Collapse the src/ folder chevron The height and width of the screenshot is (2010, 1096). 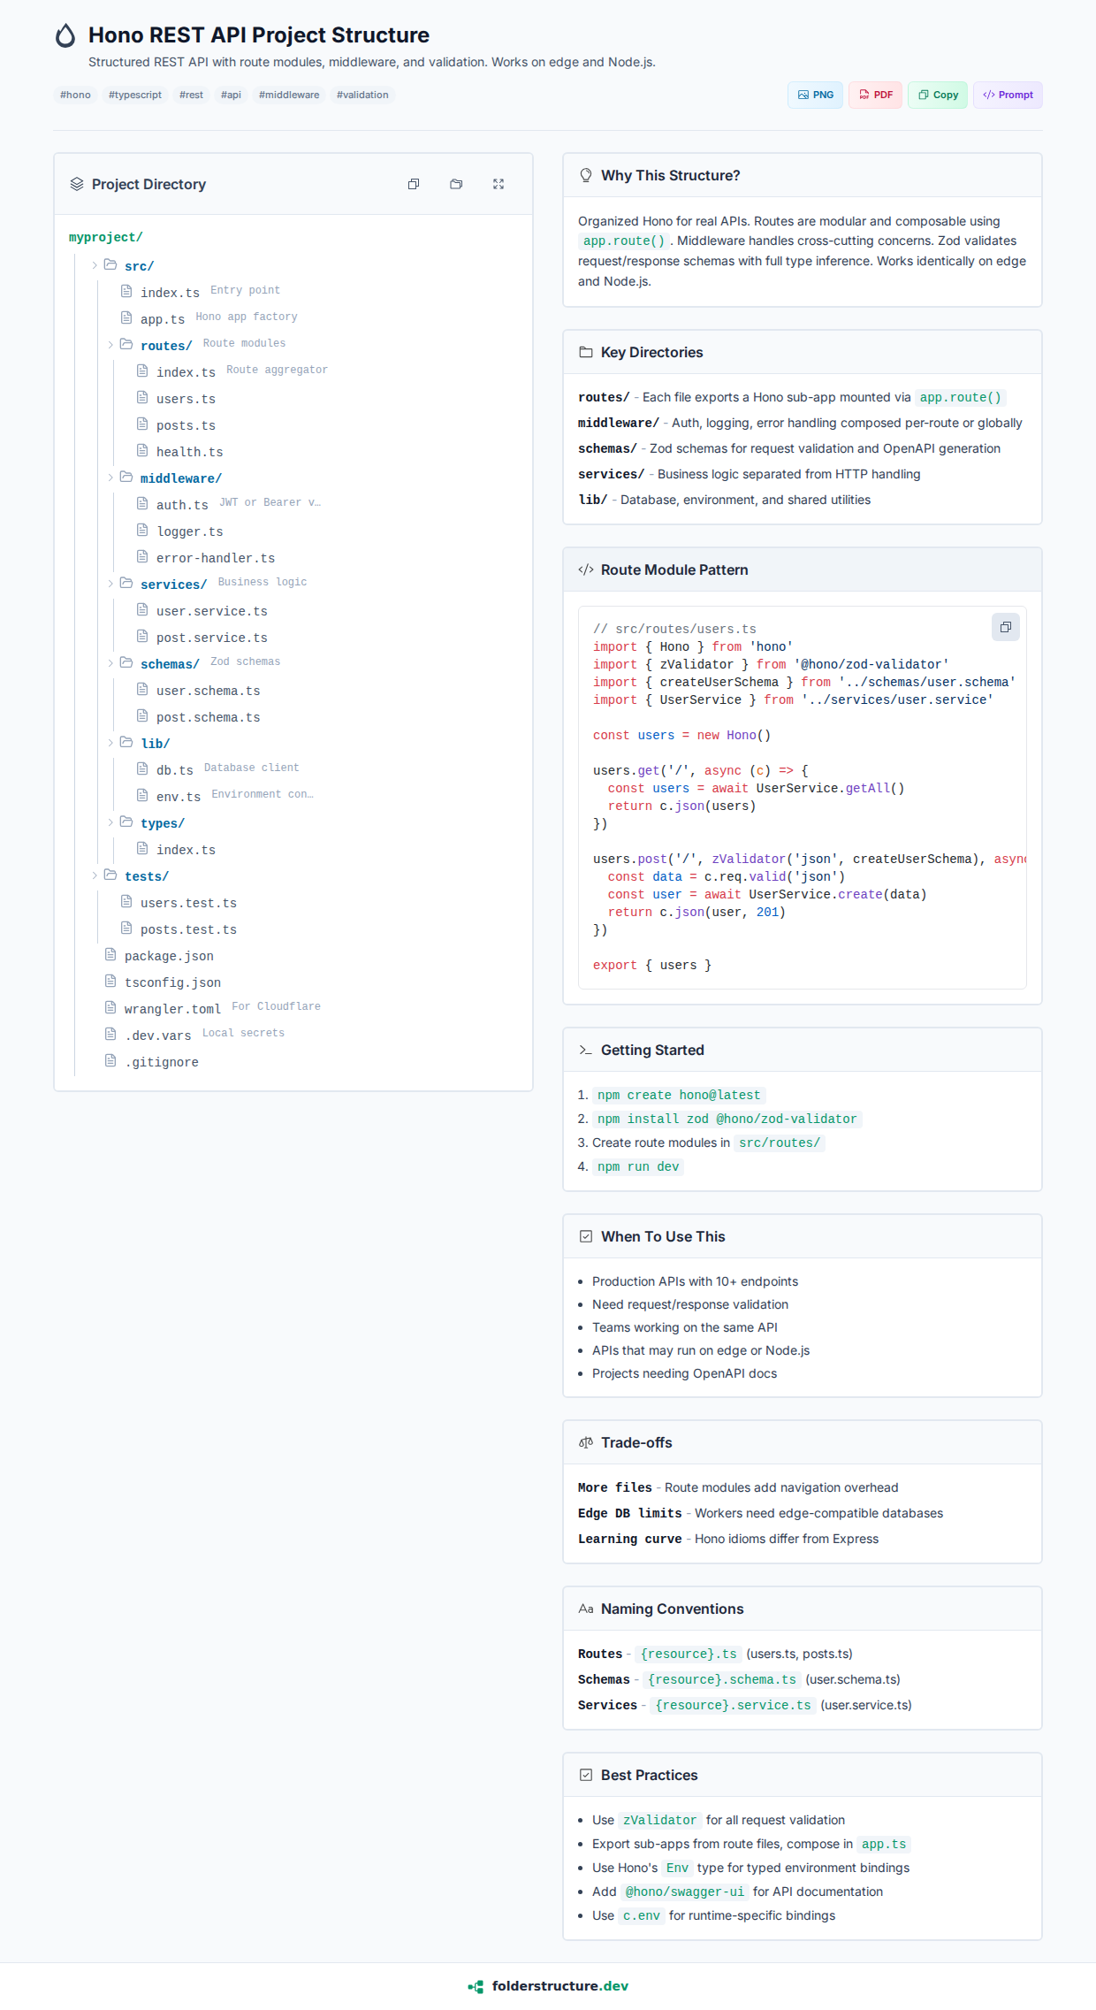click(95, 265)
